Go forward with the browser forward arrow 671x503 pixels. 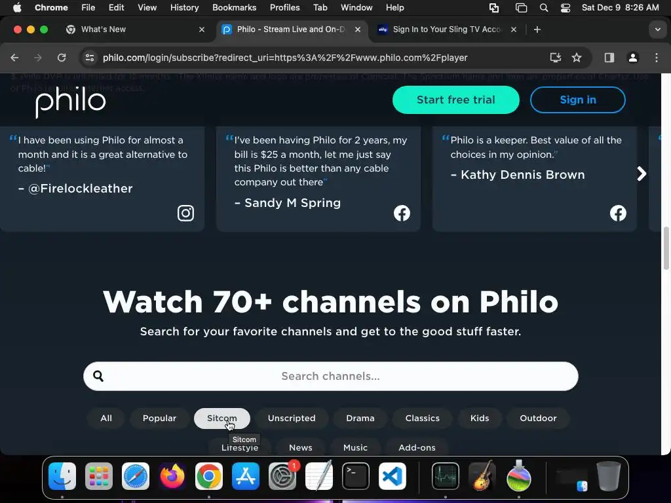(37, 58)
